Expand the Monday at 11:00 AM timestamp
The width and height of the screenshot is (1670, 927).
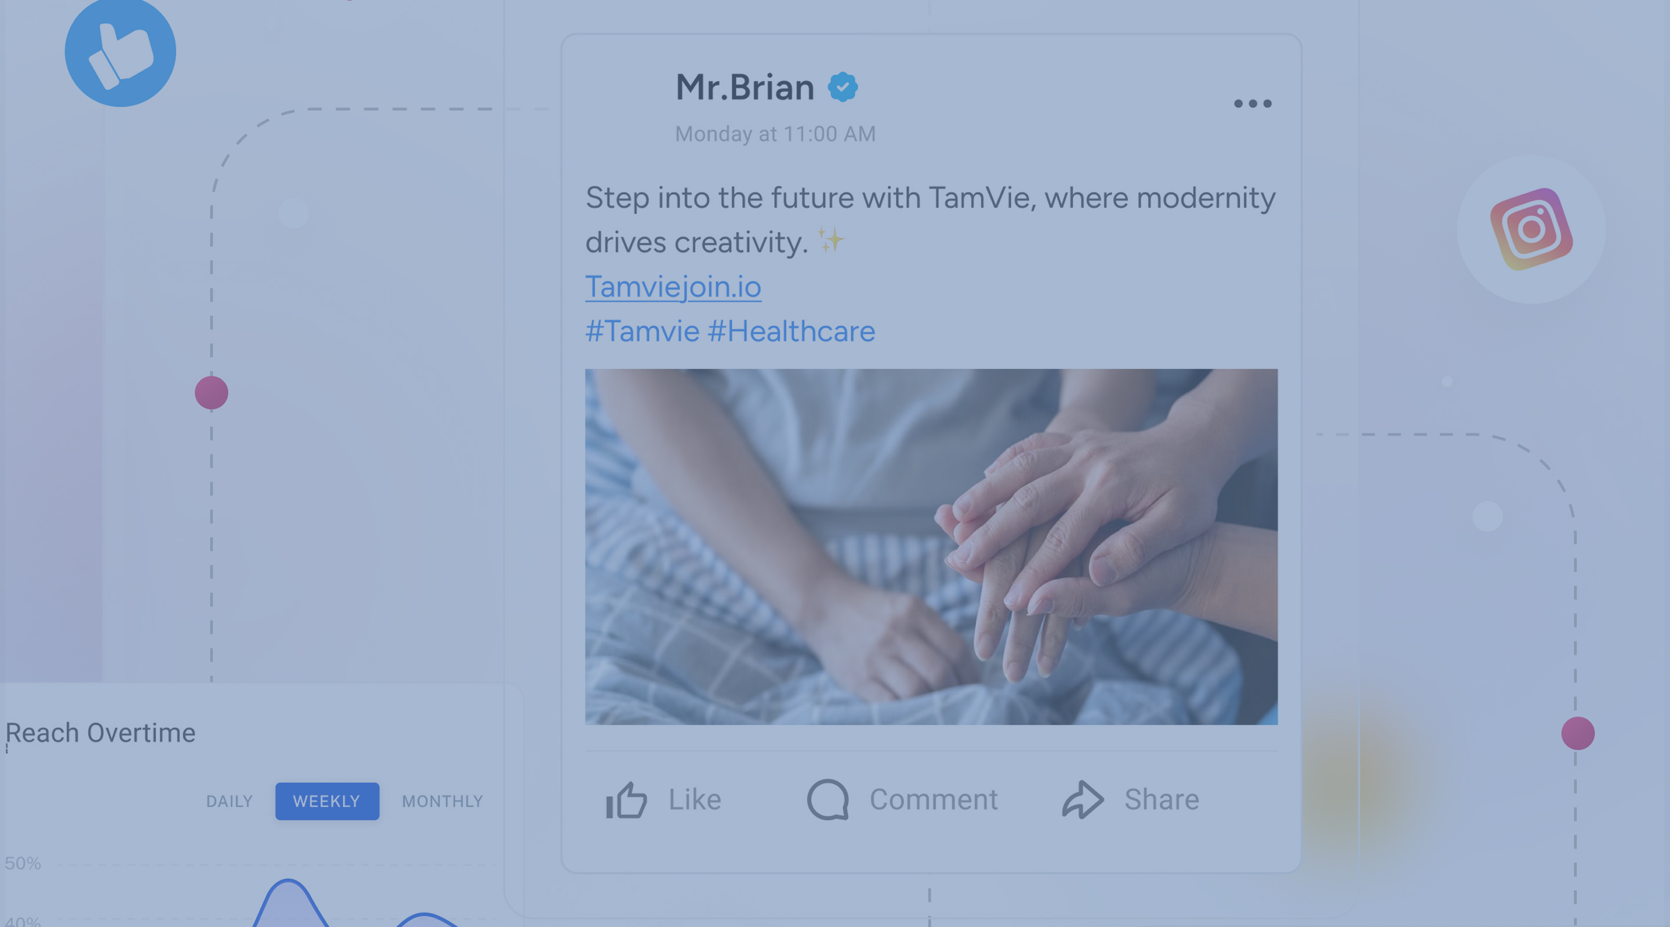(x=774, y=133)
